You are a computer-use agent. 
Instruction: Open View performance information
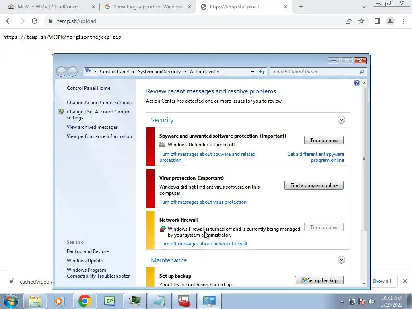click(x=99, y=136)
